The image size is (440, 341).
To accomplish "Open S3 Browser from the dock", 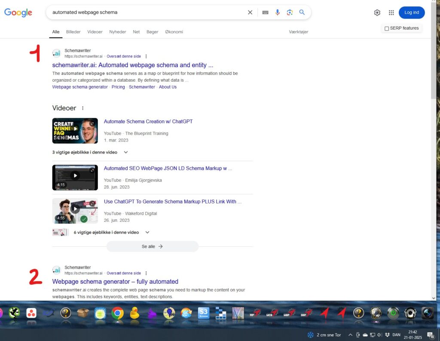I will click(x=204, y=313).
